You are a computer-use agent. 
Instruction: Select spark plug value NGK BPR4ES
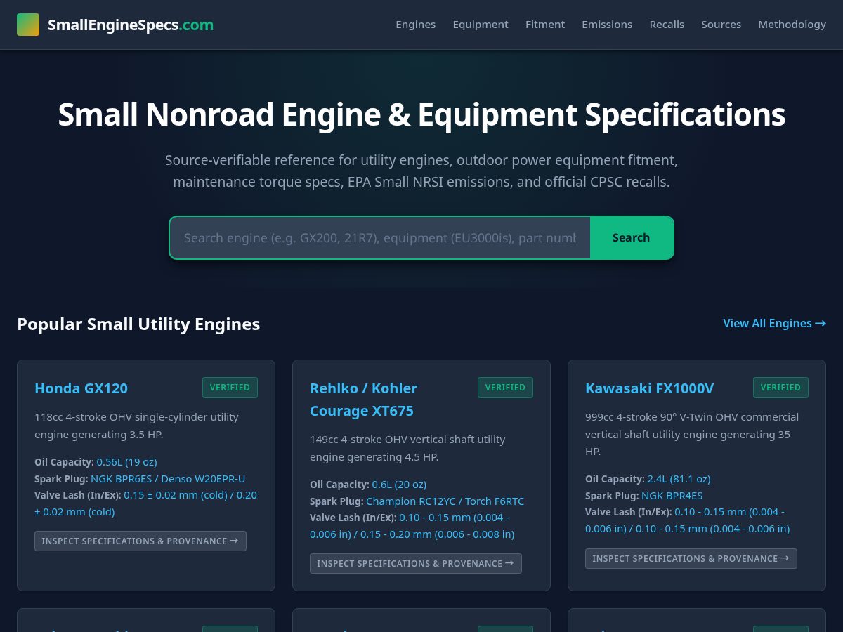[672, 496]
